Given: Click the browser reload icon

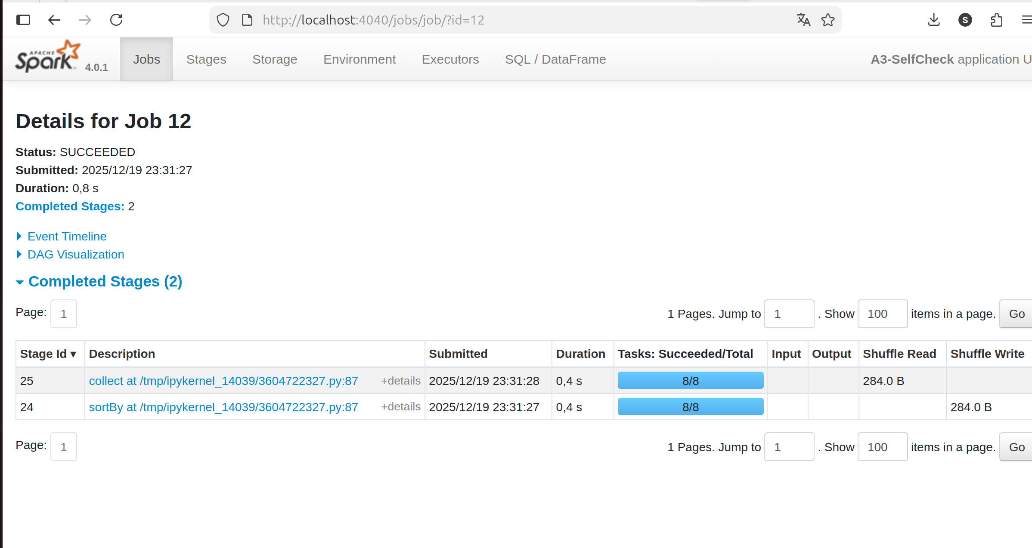Looking at the screenshot, I should click(x=116, y=20).
